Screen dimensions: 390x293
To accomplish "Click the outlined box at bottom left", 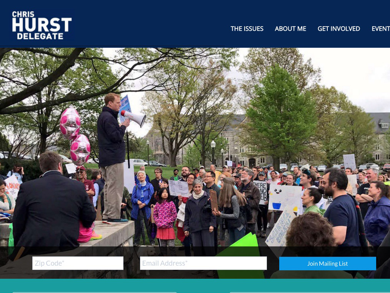I will tap(95, 293).
